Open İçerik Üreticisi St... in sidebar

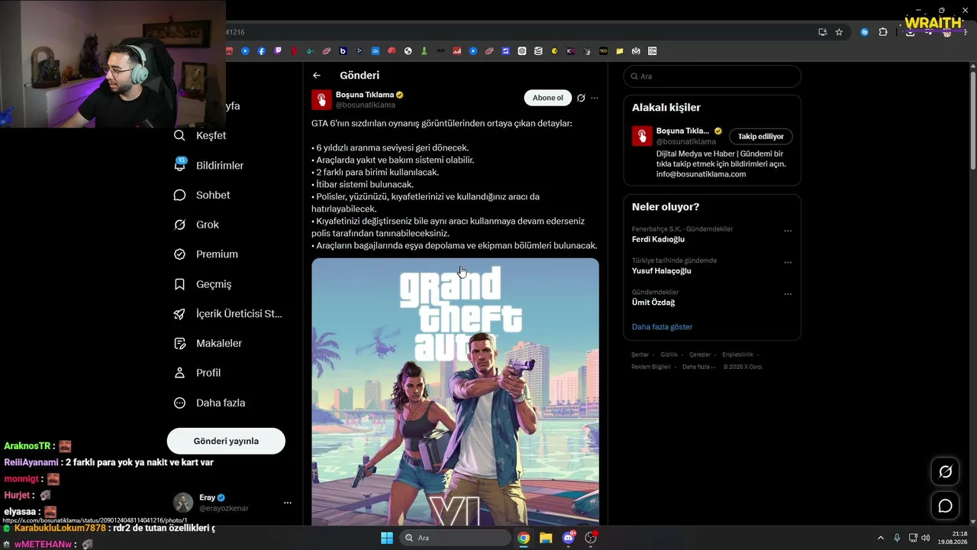228,314
